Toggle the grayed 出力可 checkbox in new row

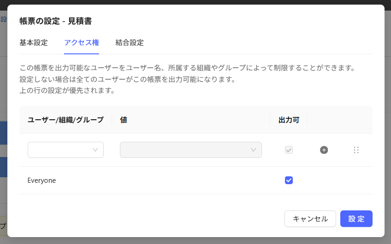289,150
